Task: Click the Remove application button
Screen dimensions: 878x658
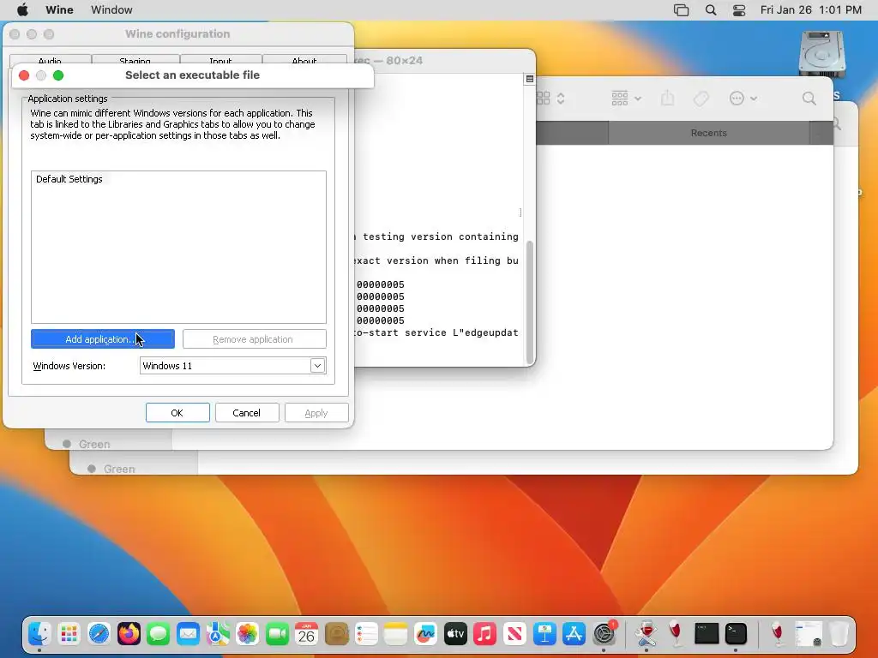Action: click(254, 339)
